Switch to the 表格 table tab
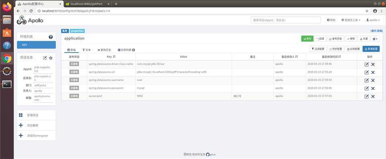386x159 pixels. 72,50
